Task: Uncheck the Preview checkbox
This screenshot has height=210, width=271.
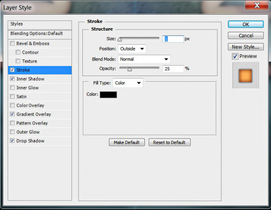Action: click(235, 56)
